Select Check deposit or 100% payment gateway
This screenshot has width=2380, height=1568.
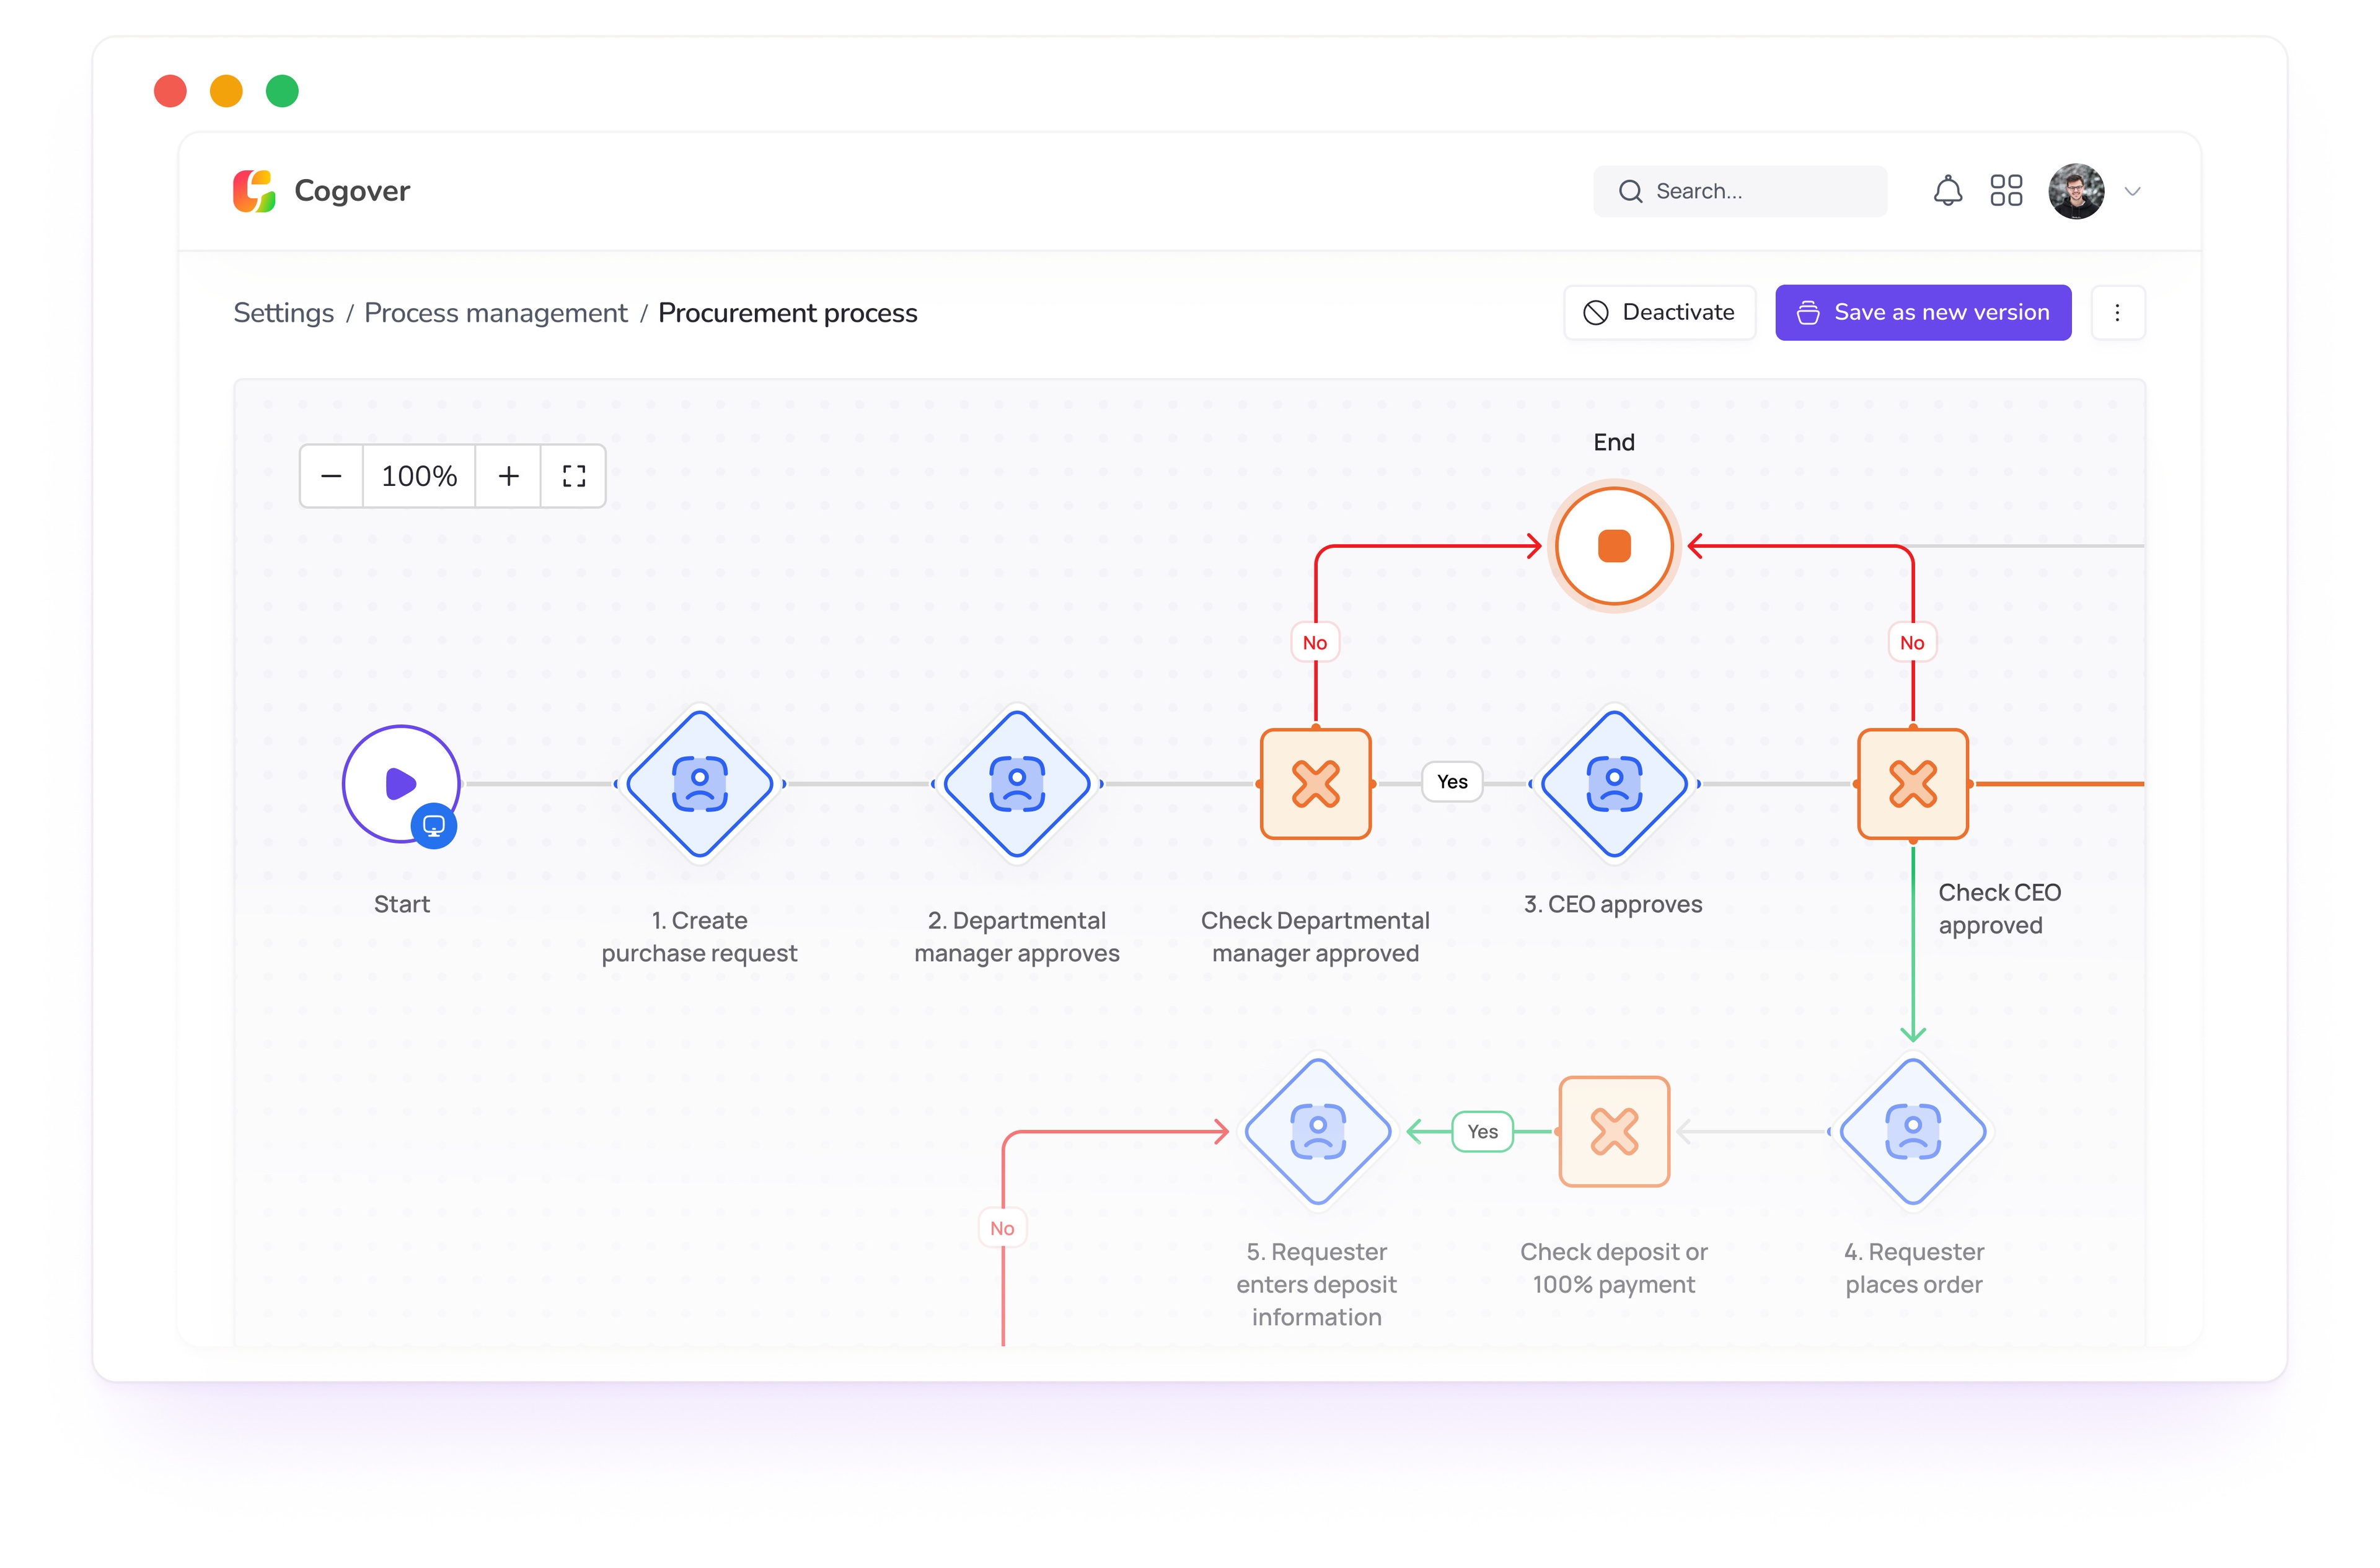1614,1131
